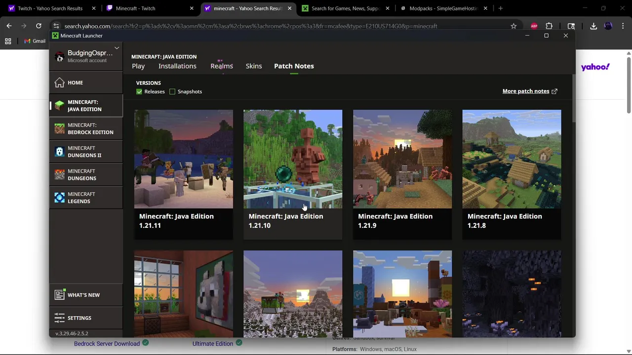Close the Minecraft - Twitch tab
Viewport: 632px width, 355px height.
pos(192,8)
